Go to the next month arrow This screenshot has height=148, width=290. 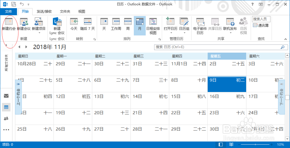point(26,47)
